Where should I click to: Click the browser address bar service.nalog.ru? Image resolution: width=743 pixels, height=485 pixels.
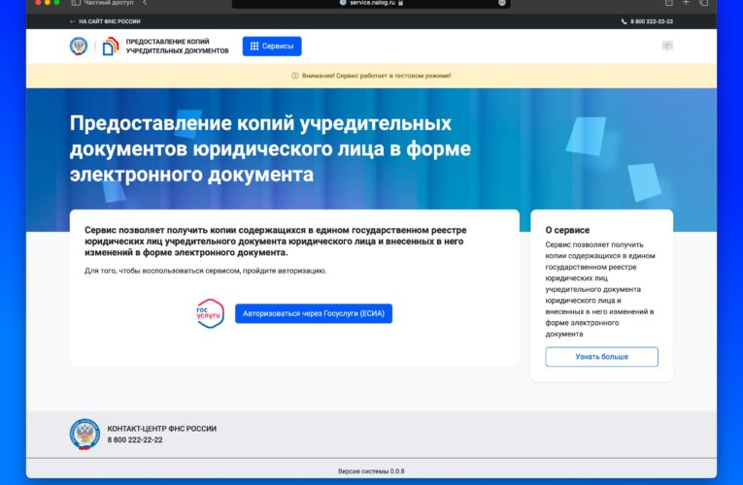(x=371, y=3)
